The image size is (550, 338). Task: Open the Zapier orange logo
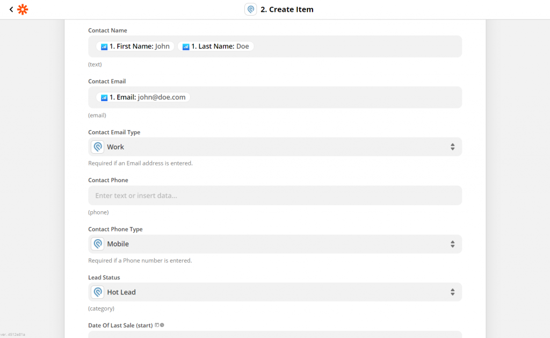(x=23, y=10)
